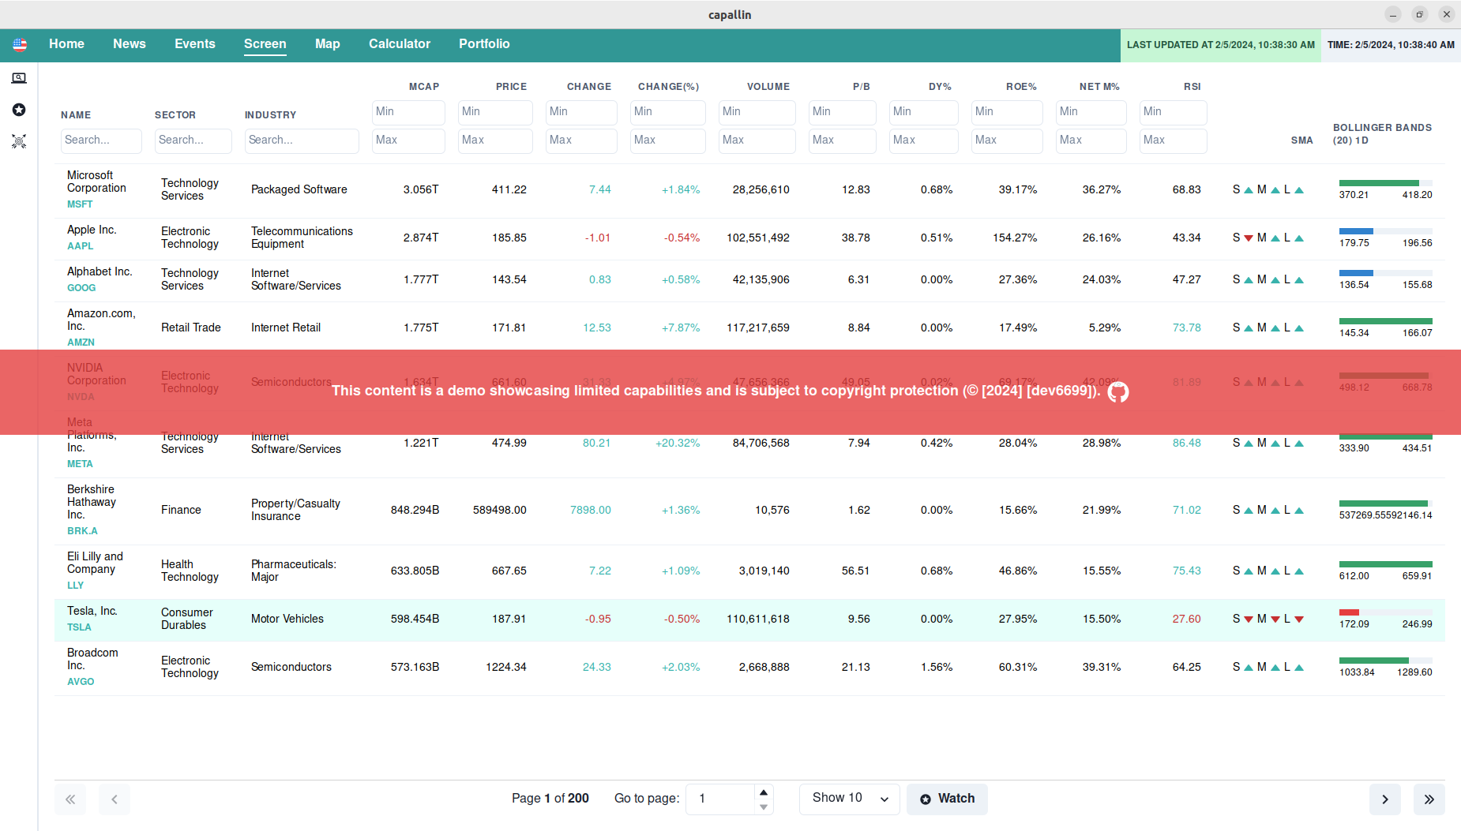Go to the previous page with the left arrow
The height and width of the screenshot is (831, 1461).
(x=115, y=799)
